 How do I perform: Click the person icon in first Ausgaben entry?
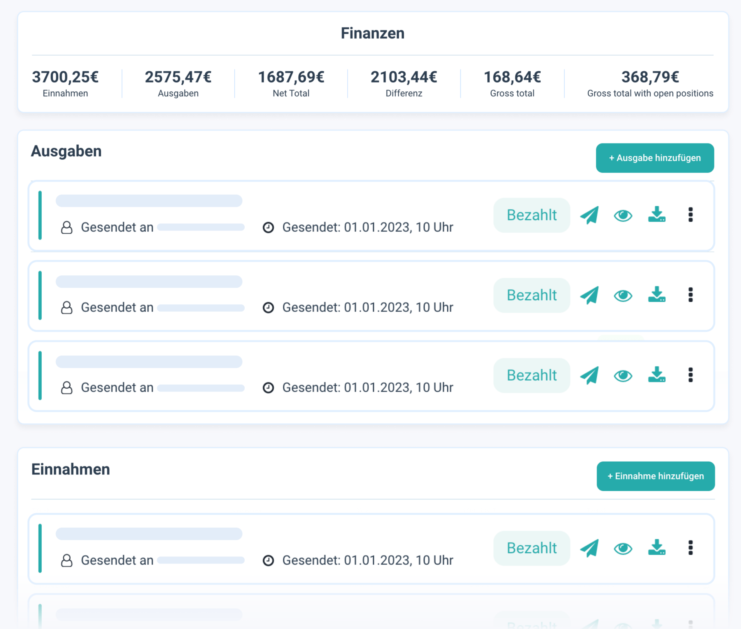[x=67, y=228]
